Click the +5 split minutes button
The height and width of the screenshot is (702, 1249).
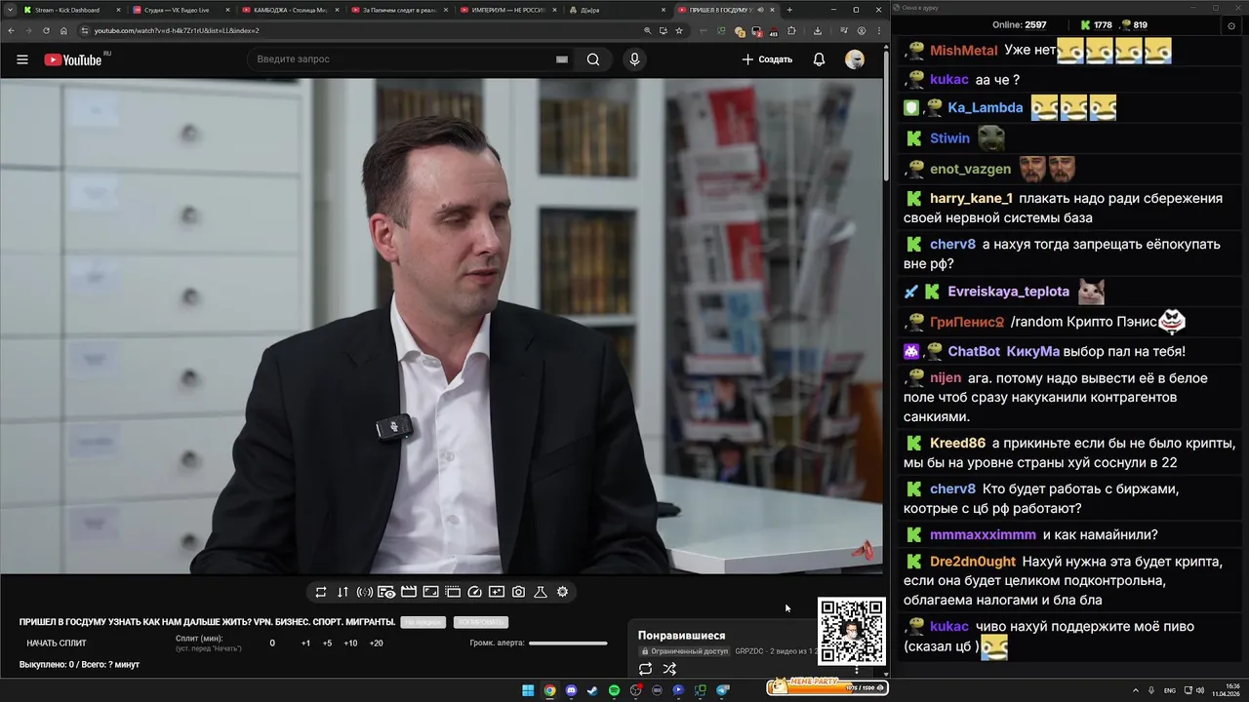point(327,643)
